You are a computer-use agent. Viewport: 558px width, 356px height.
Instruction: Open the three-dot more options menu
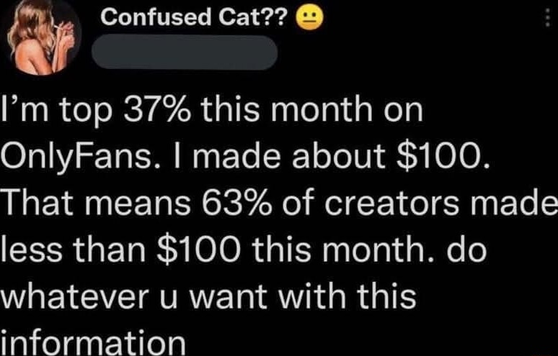548,17
